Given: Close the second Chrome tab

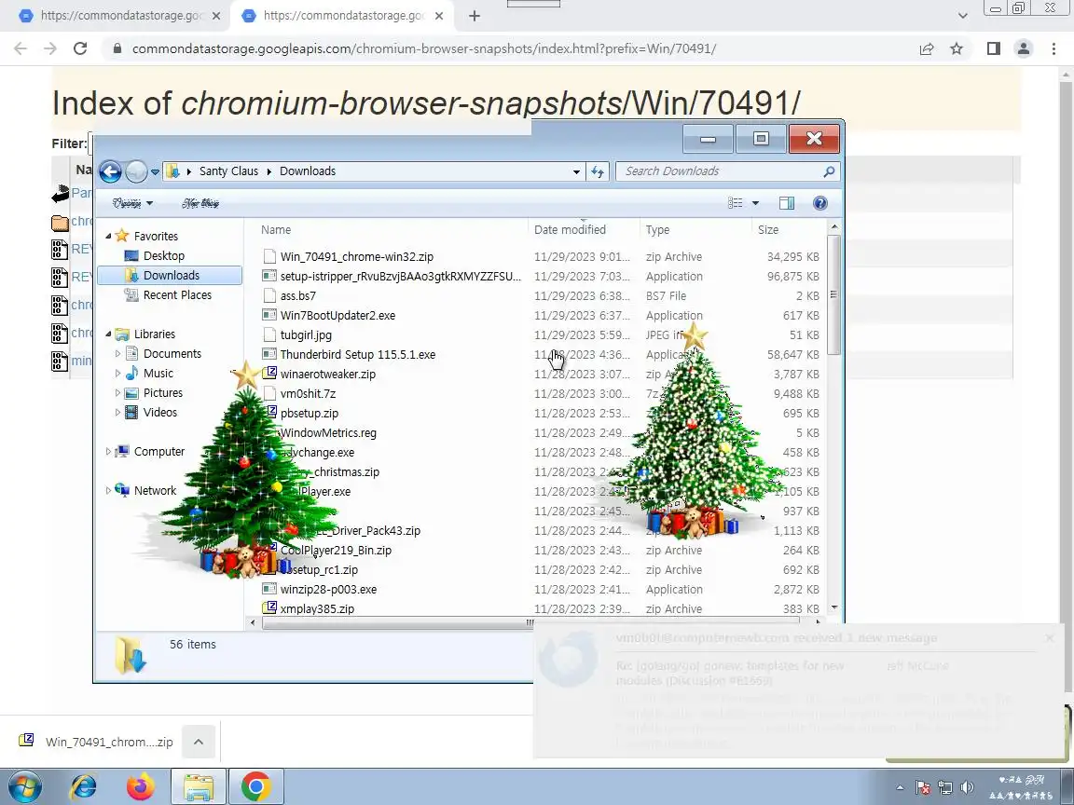Looking at the screenshot, I should coord(439,16).
